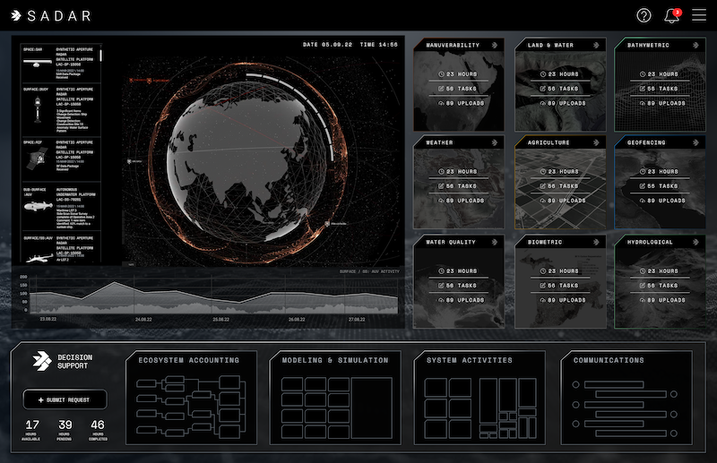Expand the Bathymetric card arrow
717x463 pixels.
coord(696,46)
